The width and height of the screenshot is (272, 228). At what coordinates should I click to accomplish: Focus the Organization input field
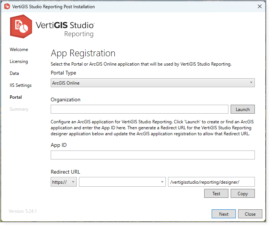point(139,109)
